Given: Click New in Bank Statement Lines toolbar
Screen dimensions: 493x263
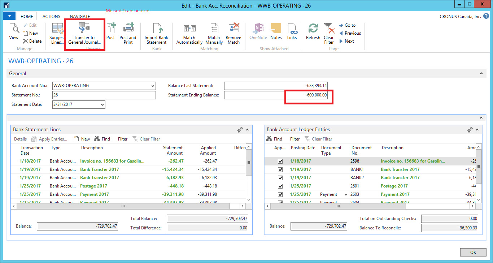Looking at the screenshot, I should click(82, 139).
